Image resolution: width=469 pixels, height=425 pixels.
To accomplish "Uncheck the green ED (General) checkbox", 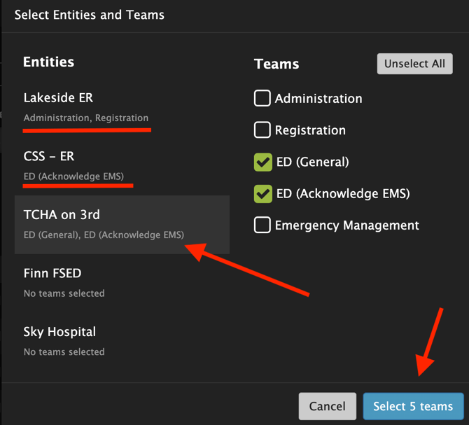I will pos(262,162).
